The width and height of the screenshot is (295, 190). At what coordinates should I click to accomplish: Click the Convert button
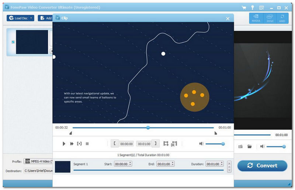262,165
